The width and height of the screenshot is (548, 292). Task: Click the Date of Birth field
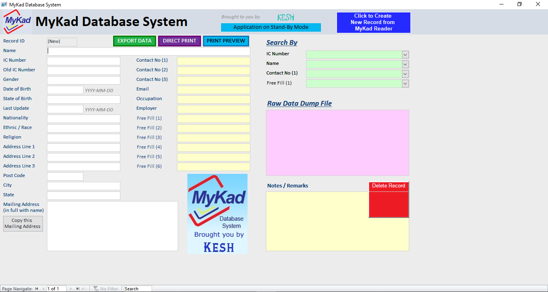coord(65,90)
